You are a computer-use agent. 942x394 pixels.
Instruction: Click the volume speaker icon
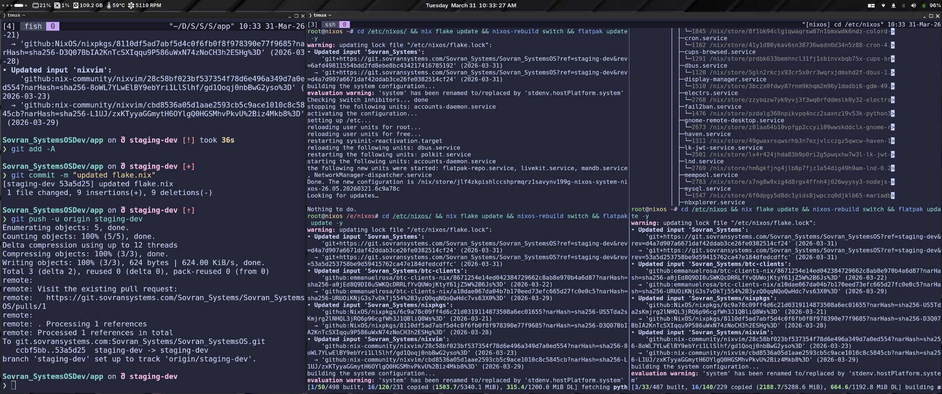913,5
